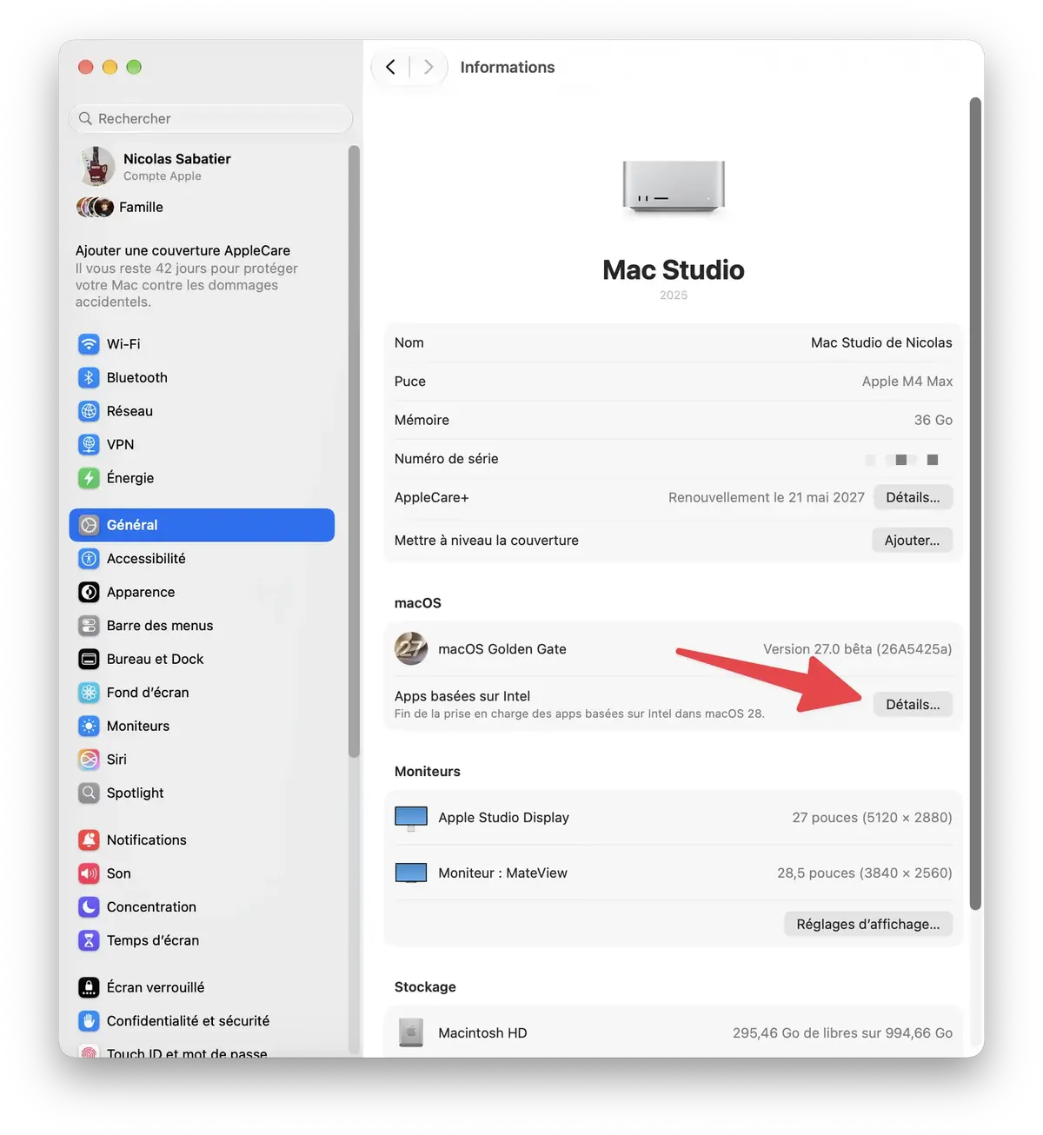Click 295,46 Go de libres storage text

coord(842,1032)
